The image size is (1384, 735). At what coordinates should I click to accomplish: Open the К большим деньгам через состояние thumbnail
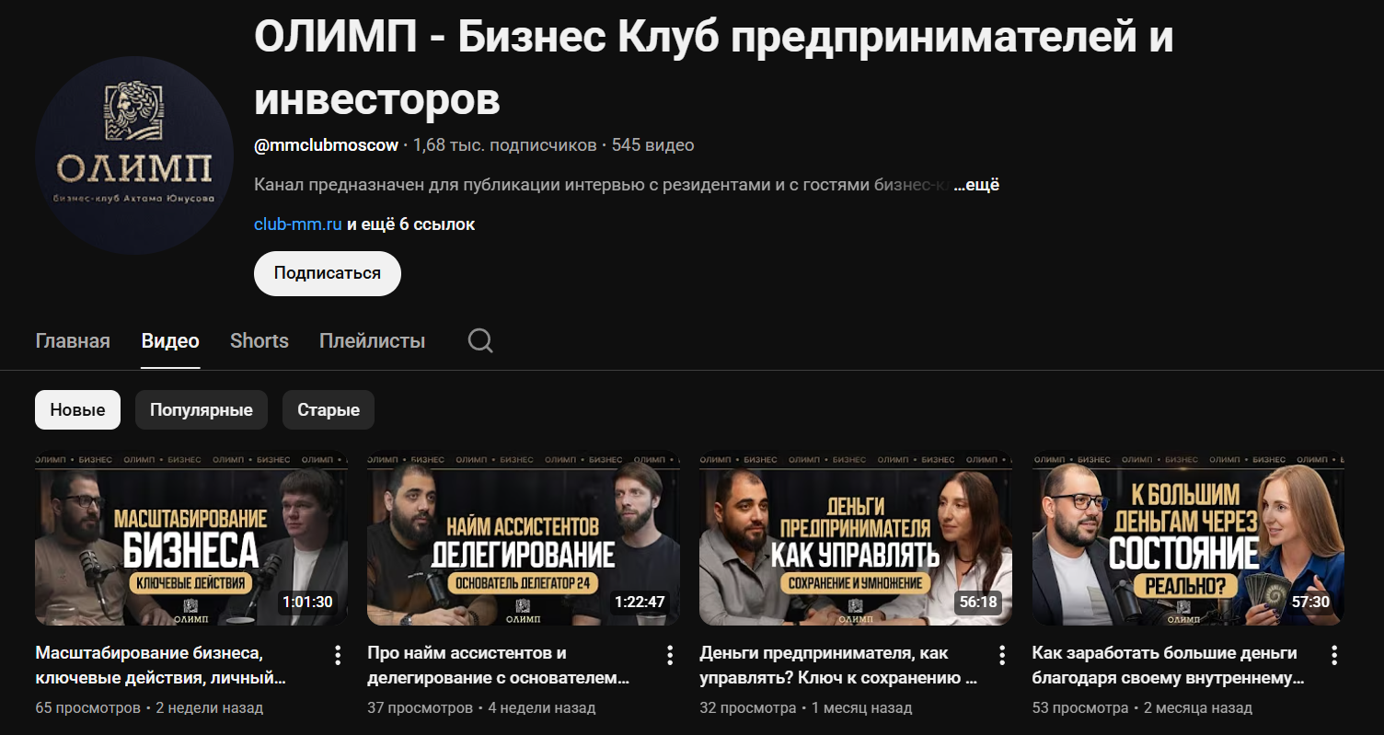point(1188,538)
